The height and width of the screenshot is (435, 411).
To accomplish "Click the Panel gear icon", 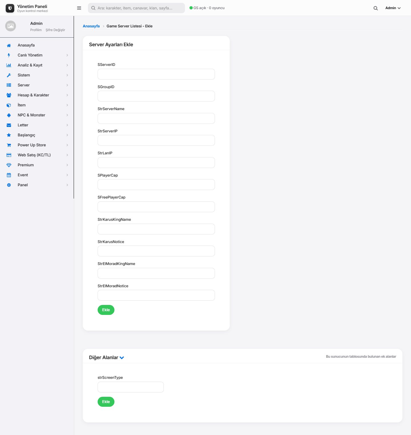I will (x=9, y=185).
